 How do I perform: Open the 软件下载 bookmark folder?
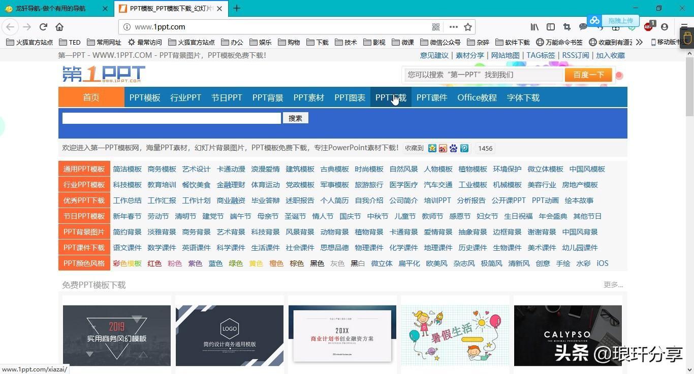coord(512,42)
